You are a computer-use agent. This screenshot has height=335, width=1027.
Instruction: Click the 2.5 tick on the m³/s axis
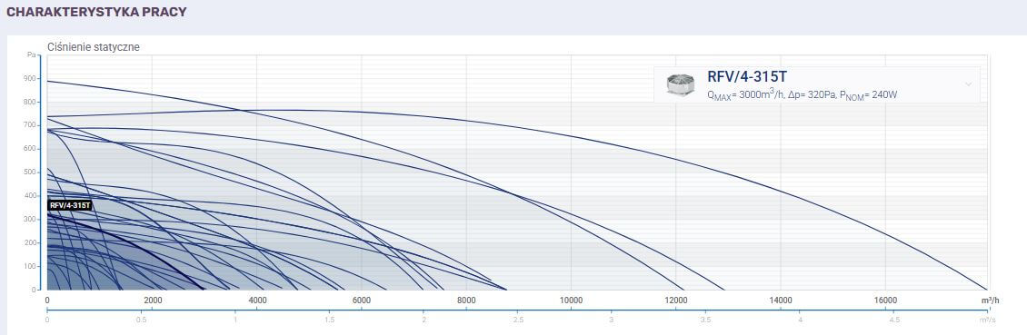click(x=519, y=320)
